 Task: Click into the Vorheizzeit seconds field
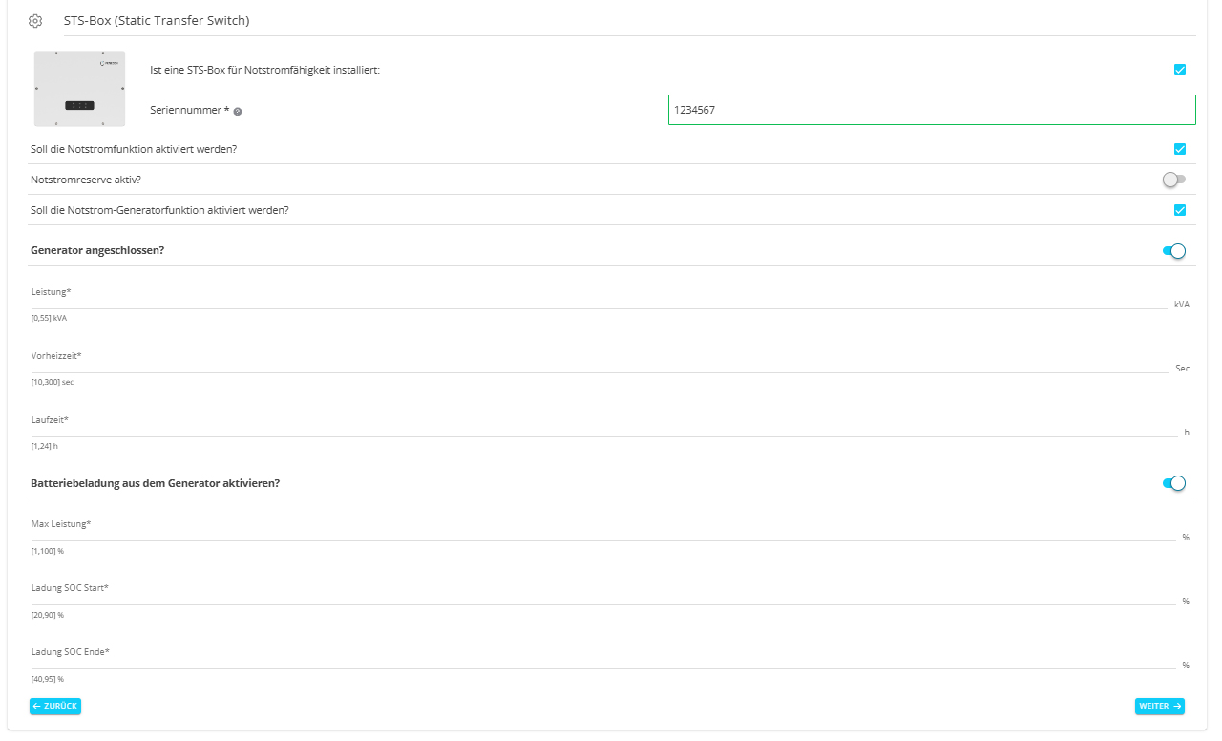(592, 363)
